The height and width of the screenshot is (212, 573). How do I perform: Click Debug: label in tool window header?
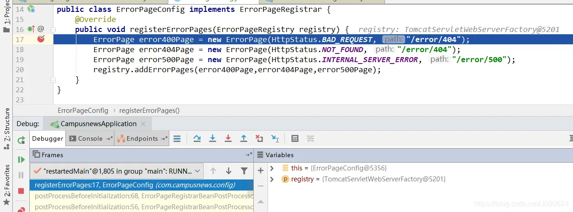point(28,124)
